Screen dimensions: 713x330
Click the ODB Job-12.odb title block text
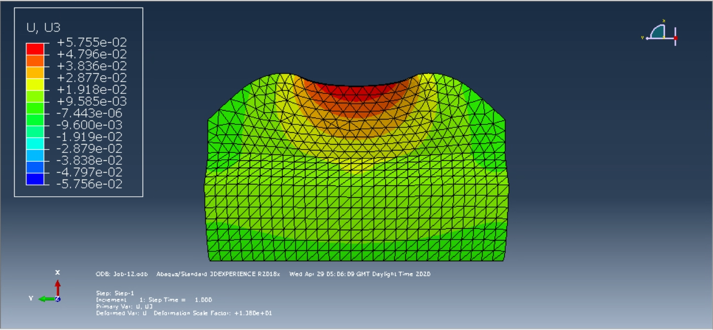pos(263,274)
